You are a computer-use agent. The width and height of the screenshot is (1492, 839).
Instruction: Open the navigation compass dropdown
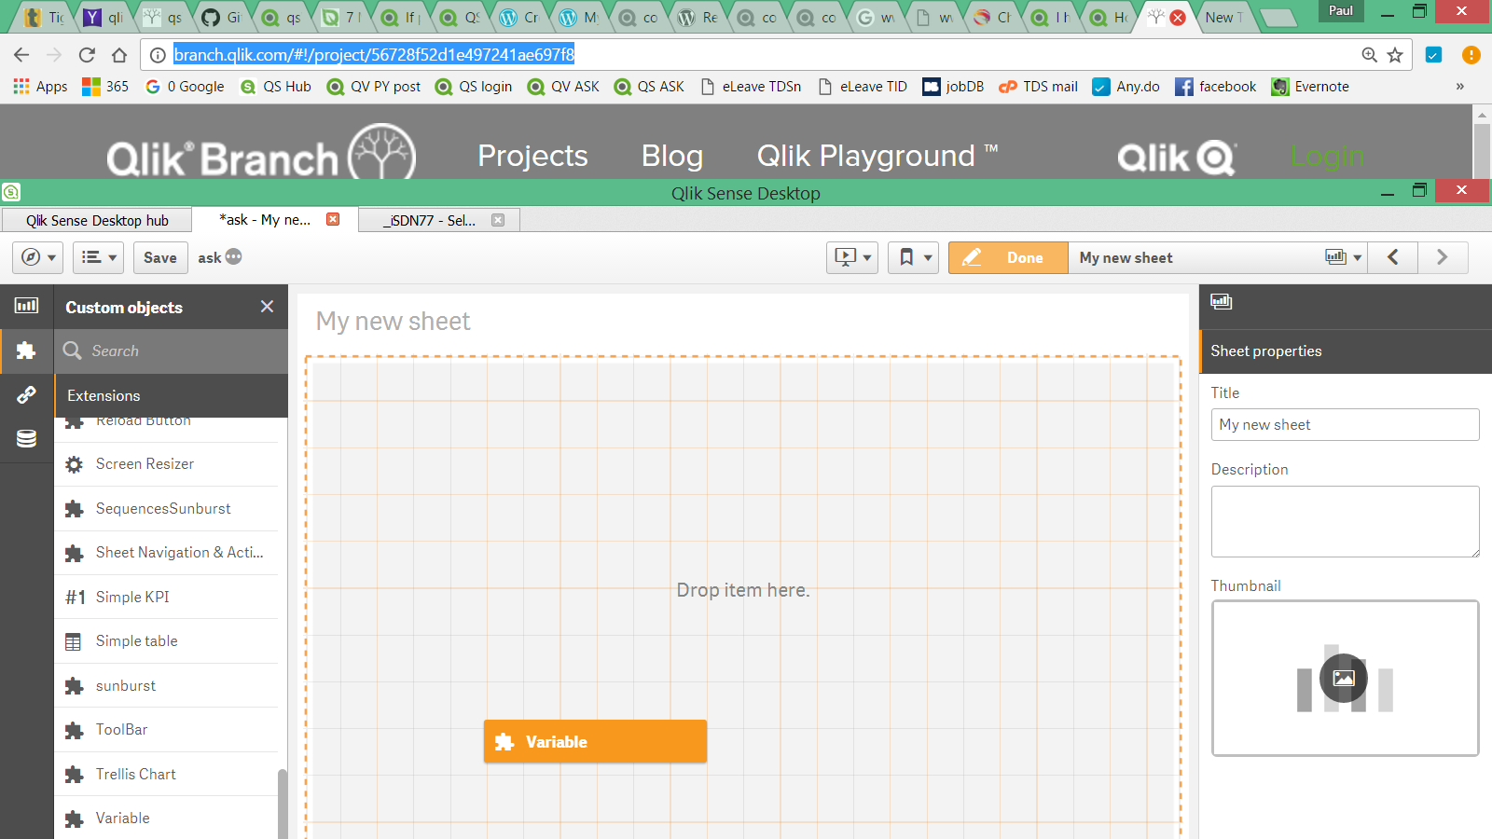point(38,257)
